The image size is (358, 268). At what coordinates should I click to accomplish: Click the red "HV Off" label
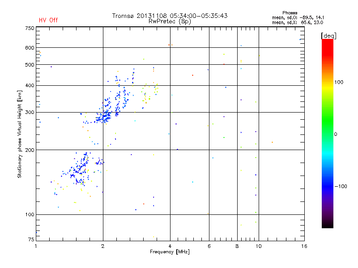(x=48, y=20)
